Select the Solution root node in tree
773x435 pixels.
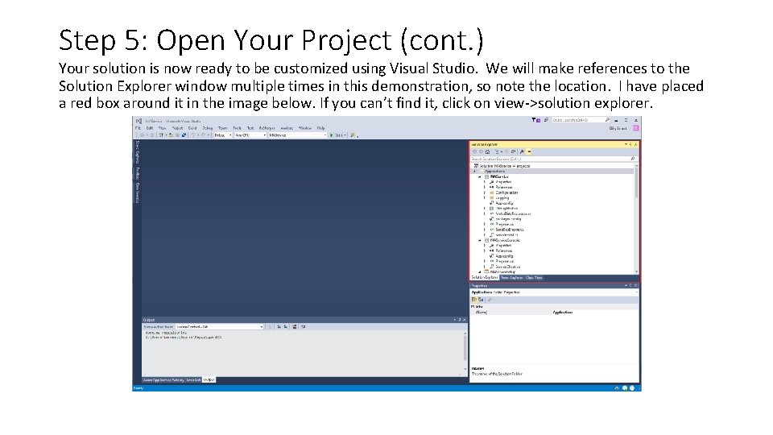(502, 166)
